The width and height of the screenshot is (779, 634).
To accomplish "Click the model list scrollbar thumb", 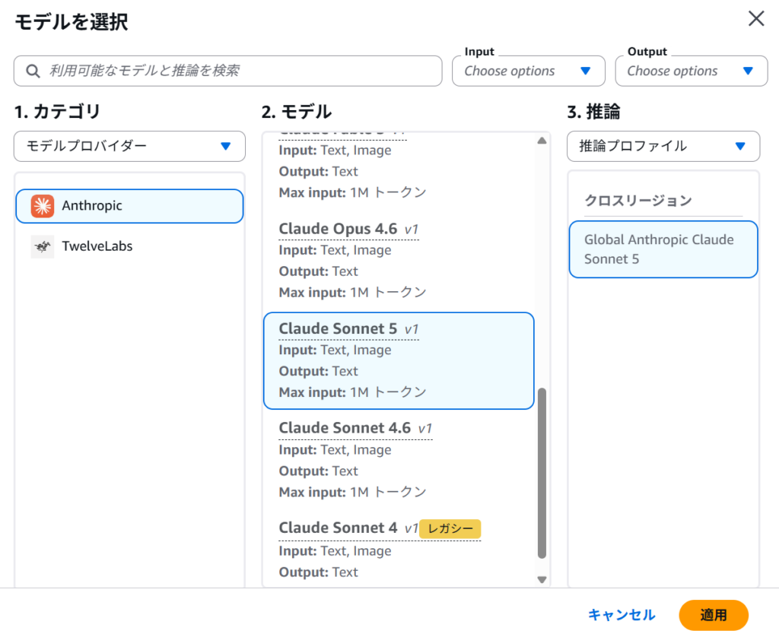I will 542,473.
